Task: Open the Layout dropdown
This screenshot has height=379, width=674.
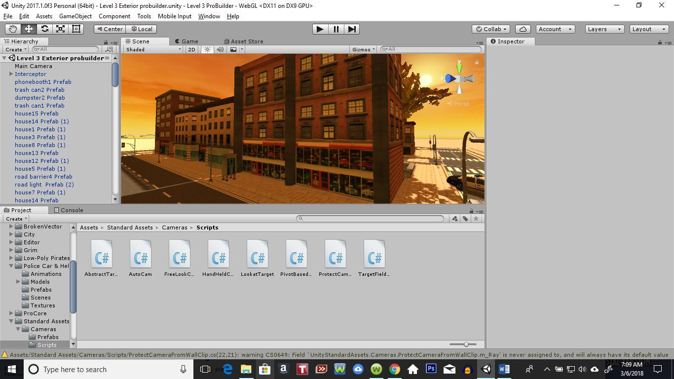Action: [x=649, y=29]
